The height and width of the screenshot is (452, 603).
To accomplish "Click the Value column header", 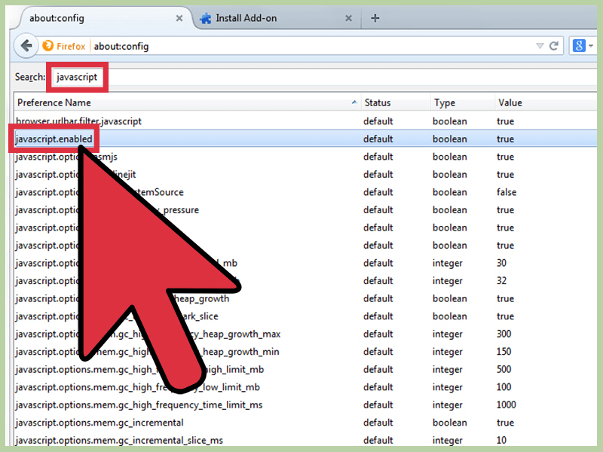I will 510,102.
